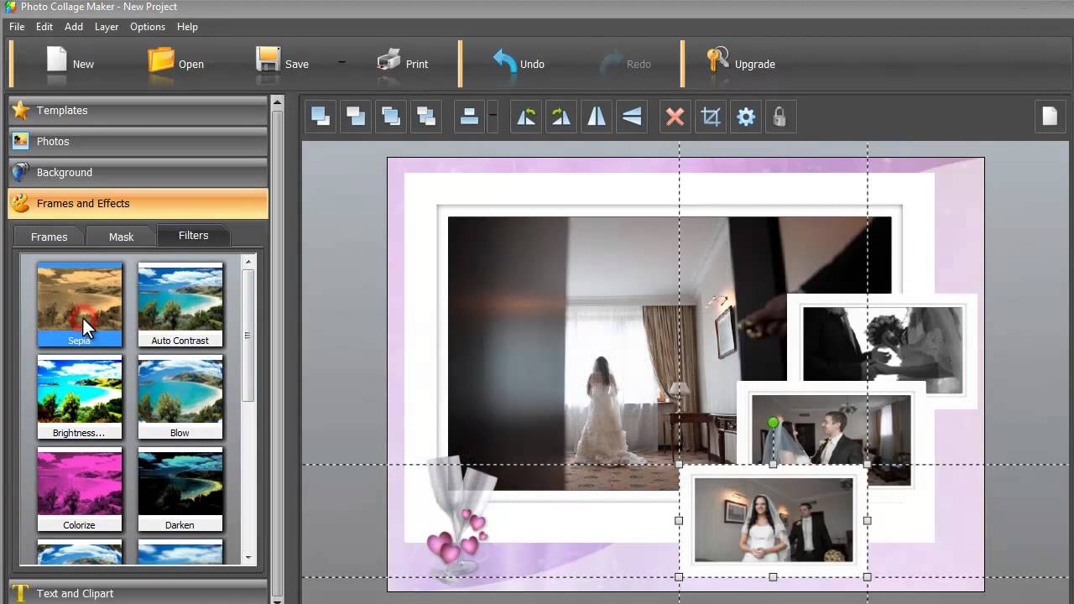
Task: Open a project with the Open button
Action: click(175, 64)
